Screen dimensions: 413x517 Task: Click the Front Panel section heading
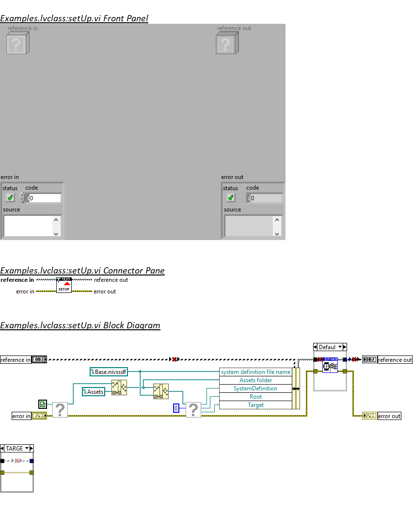click(x=74, y=18)
